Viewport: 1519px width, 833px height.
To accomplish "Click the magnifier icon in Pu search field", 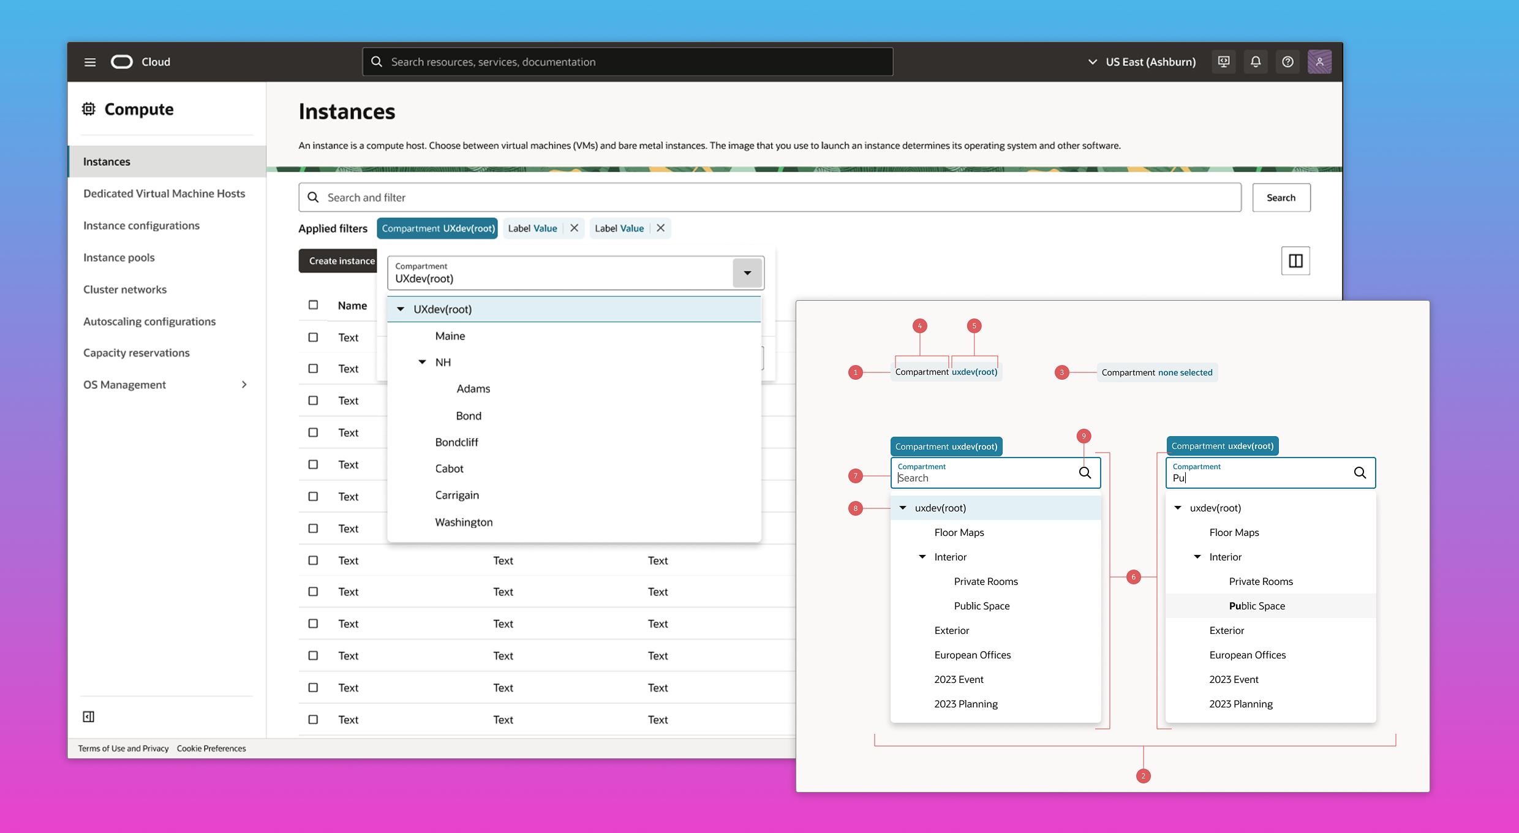I will pyautogui.click(x=1360, y=472).
